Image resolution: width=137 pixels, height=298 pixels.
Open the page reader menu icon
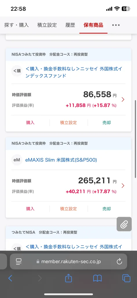(19, 262)
